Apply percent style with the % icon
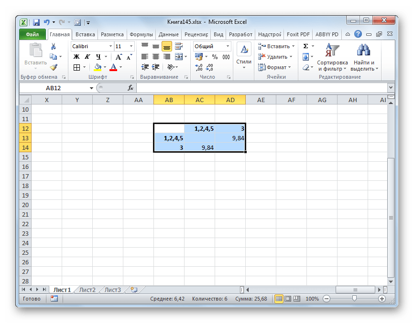The width and height of the screenshot is (414, 323). pos(215,57)
